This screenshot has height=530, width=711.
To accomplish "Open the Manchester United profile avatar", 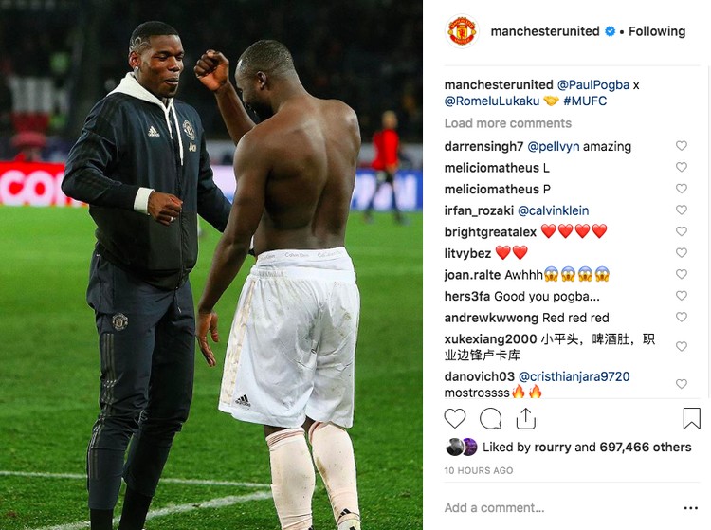I will pyautogui.click(x=462, y=31).
